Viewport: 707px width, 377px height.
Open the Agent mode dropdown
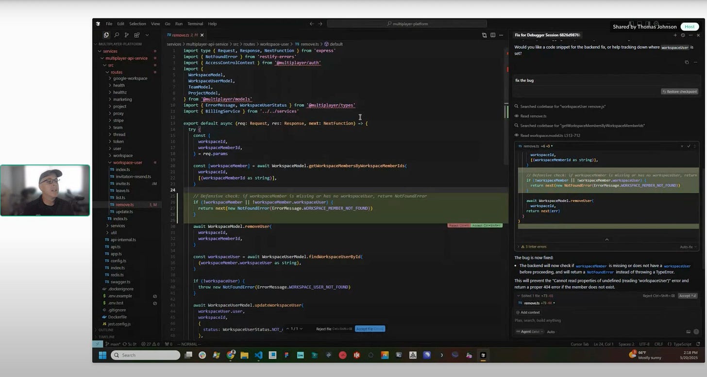pyautogui.click(x=529, y=332)
